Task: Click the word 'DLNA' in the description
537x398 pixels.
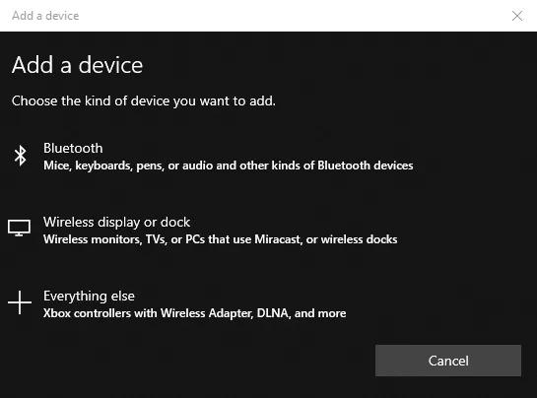Action: coord(274,313)
